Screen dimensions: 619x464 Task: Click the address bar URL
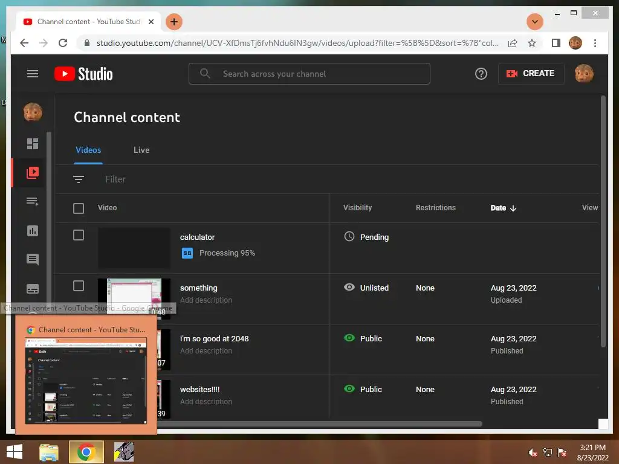click(297, 43)
